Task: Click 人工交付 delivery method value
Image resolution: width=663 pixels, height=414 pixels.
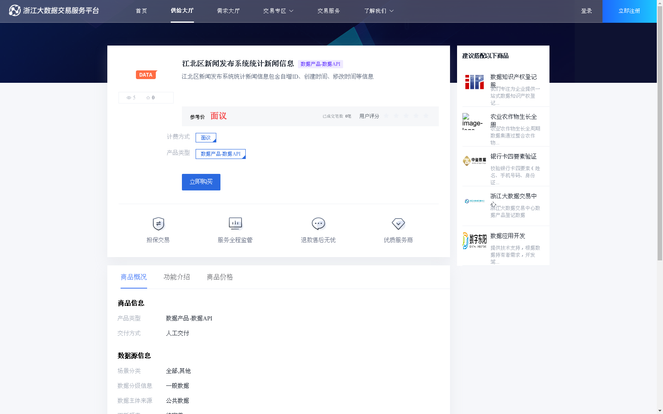Action: [x=177, y=333]
